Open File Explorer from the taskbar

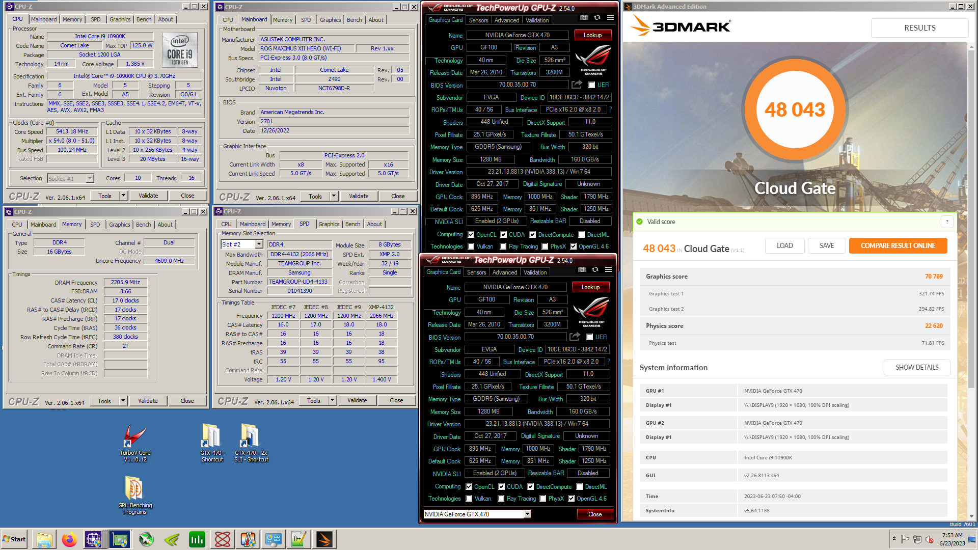click(x=44, y=539)
